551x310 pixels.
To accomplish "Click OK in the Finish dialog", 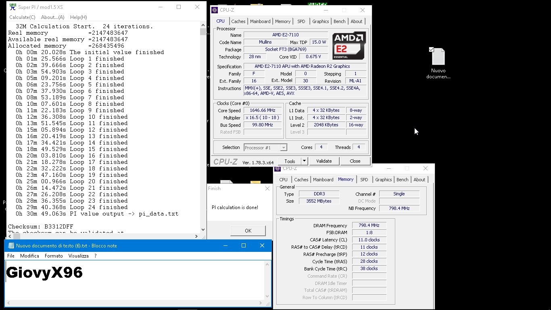I will [x=248, y=231].
